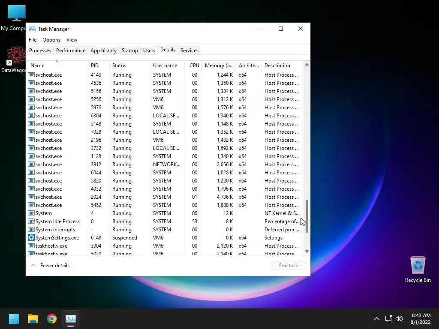Click the scrollbar down arrow

pyautogui.click(x=307, y=251)
